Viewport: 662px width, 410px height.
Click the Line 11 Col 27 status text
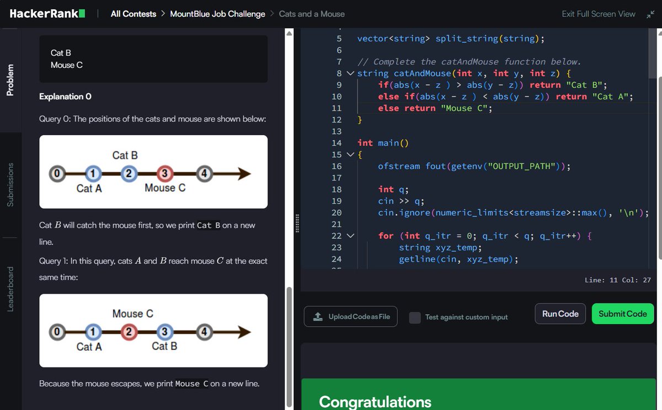(618, 280)
